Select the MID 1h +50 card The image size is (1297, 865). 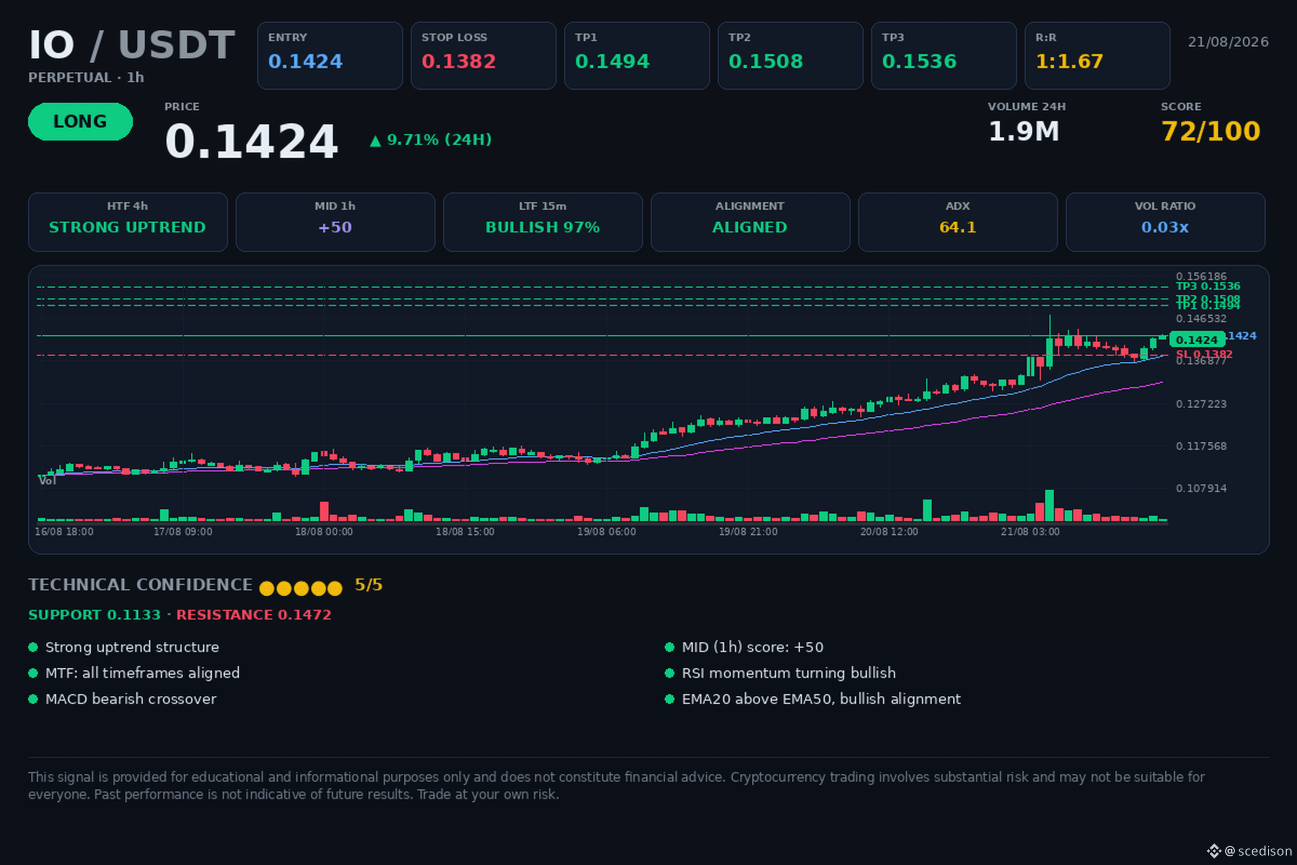(335, 222)
